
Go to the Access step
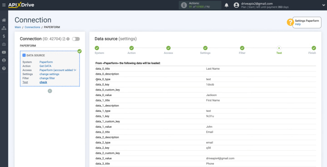coord(168,48)
